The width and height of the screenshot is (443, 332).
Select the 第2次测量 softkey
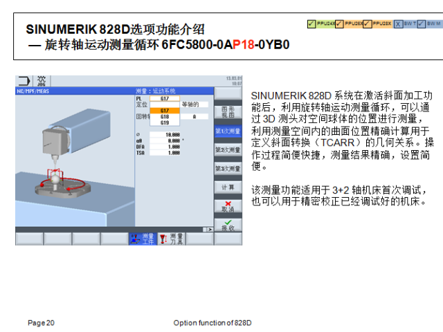pos(228,150)
